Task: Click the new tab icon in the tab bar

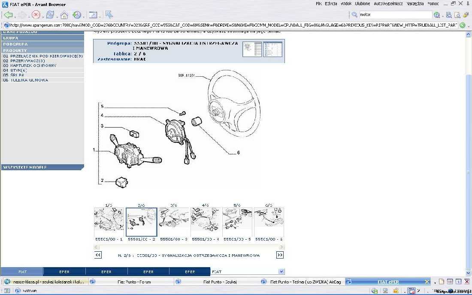Action: 442,282
